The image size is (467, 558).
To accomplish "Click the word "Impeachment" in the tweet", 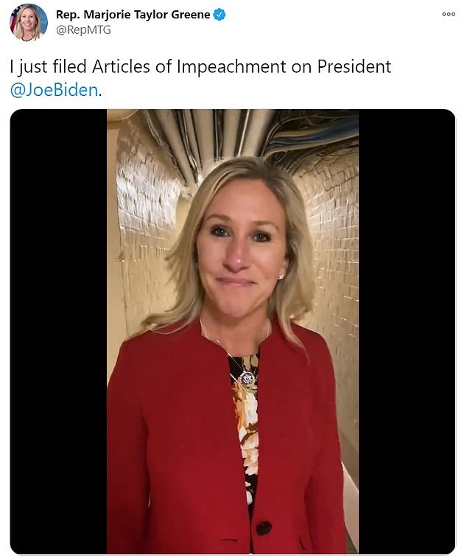I will tap(231, 66).
